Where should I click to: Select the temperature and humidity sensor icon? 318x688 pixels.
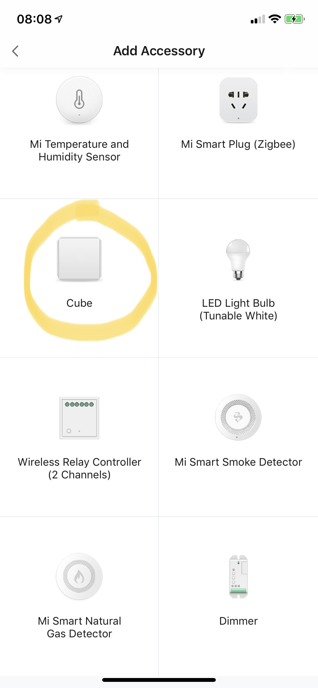[79, 100]
